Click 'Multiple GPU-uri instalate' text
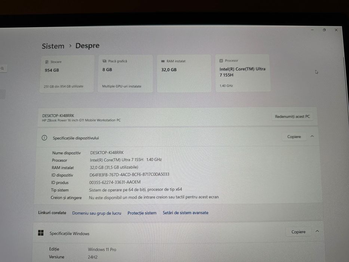Viewport: 349px width, 262px height. (122, 86)
